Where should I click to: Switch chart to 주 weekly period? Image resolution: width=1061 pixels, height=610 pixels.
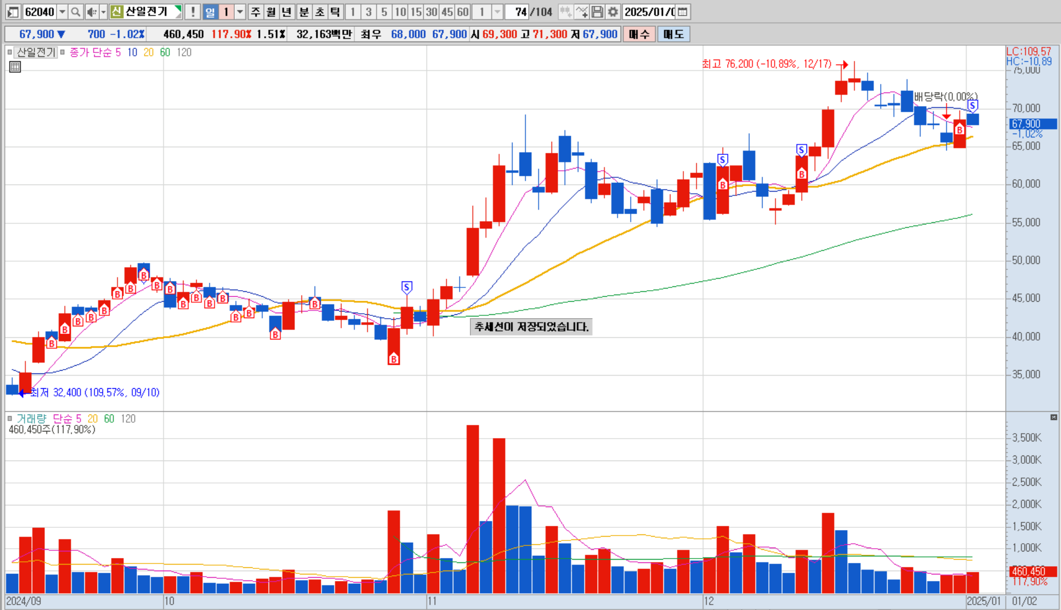pyautogui.click(x=256, y=12)
